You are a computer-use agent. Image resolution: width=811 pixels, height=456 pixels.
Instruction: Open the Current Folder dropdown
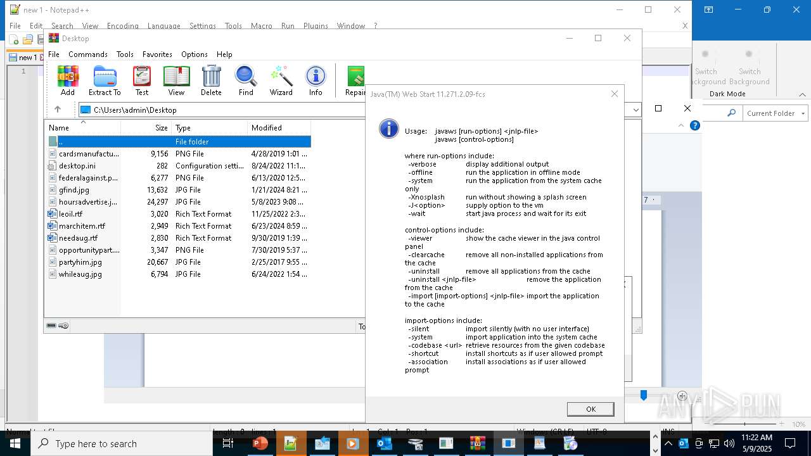tap(774, 113)
